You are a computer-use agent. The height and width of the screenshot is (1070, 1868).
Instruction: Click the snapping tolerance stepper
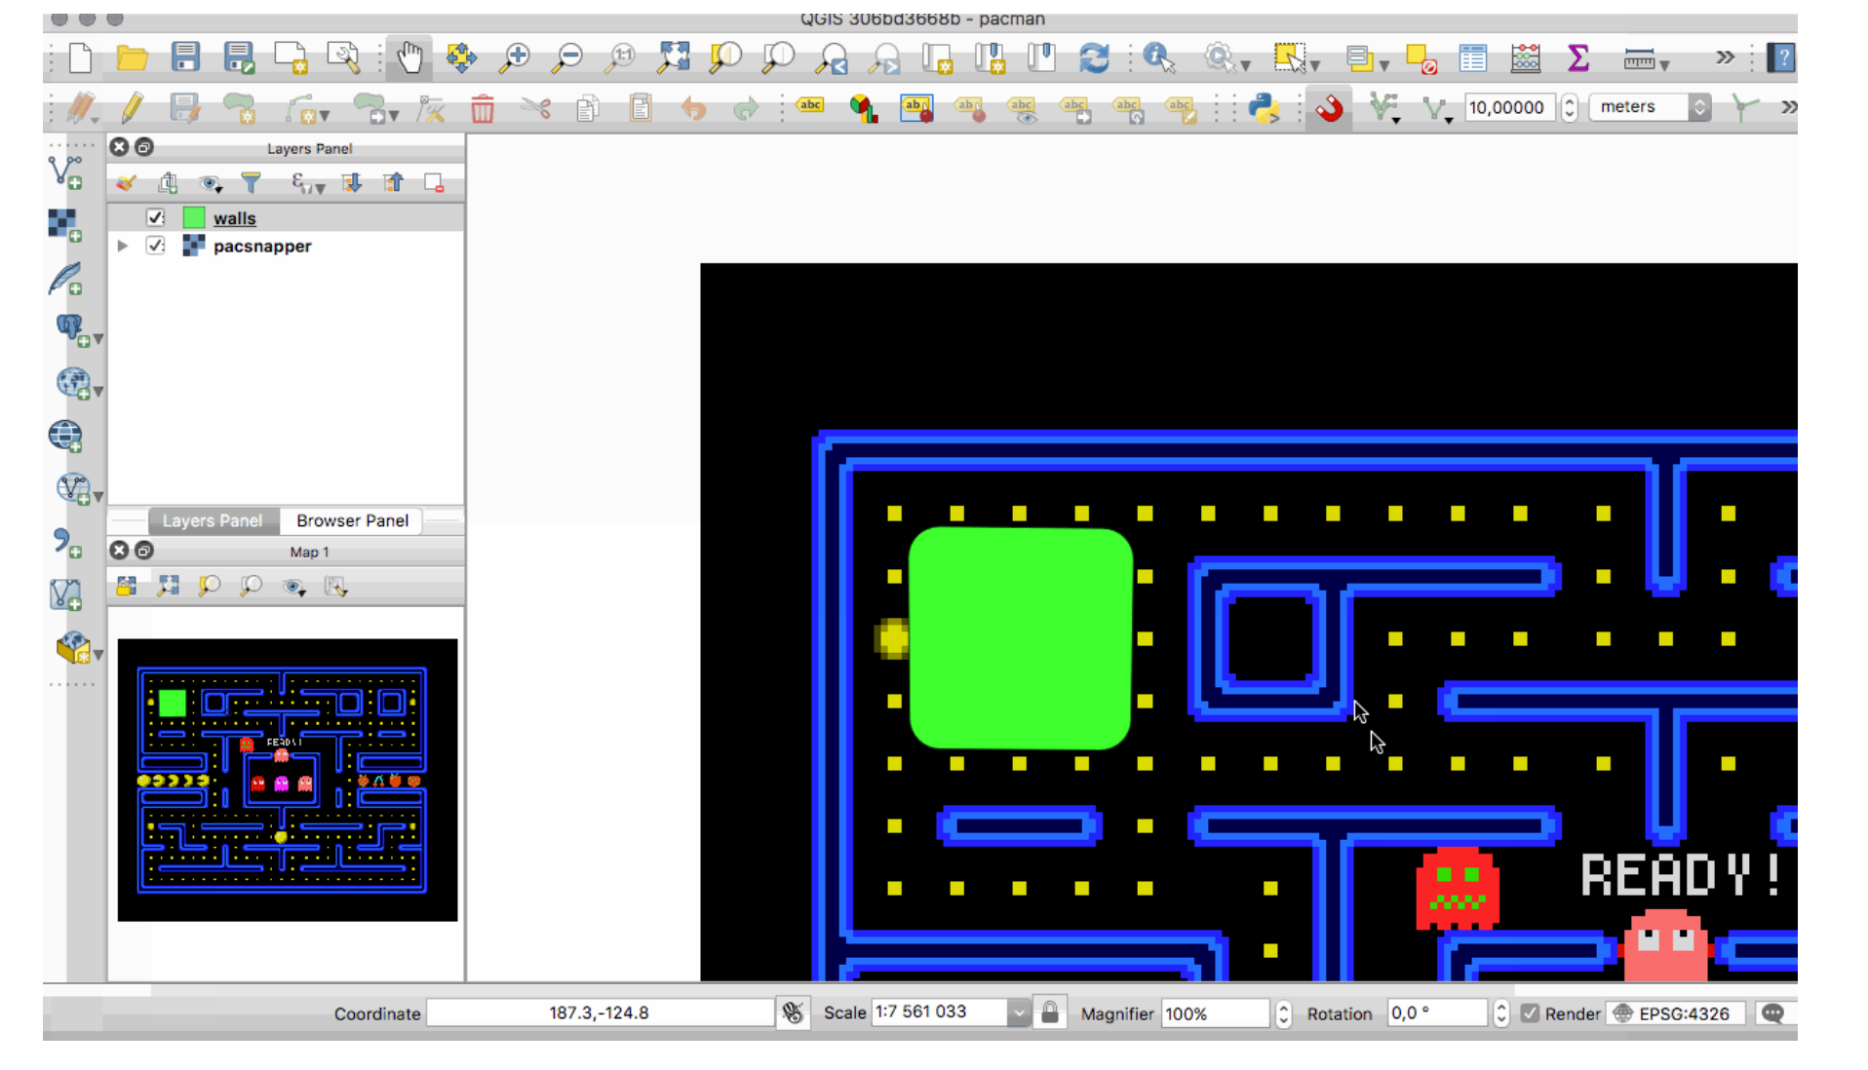coord(1570,107)
